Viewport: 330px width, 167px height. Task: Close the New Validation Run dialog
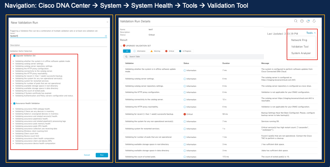tap(107, 22)
